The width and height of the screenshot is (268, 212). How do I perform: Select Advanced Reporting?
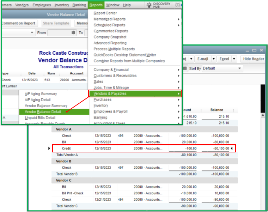(110, 43)
